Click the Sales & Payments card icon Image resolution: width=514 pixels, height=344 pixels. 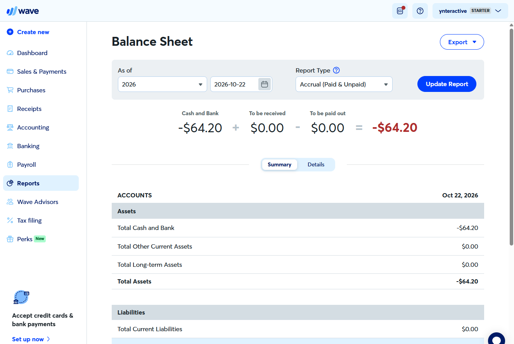coord(10,72)
